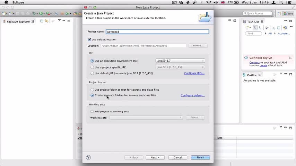
Task: Click the Focus on Workweek icon
Action: click(267, 28)
